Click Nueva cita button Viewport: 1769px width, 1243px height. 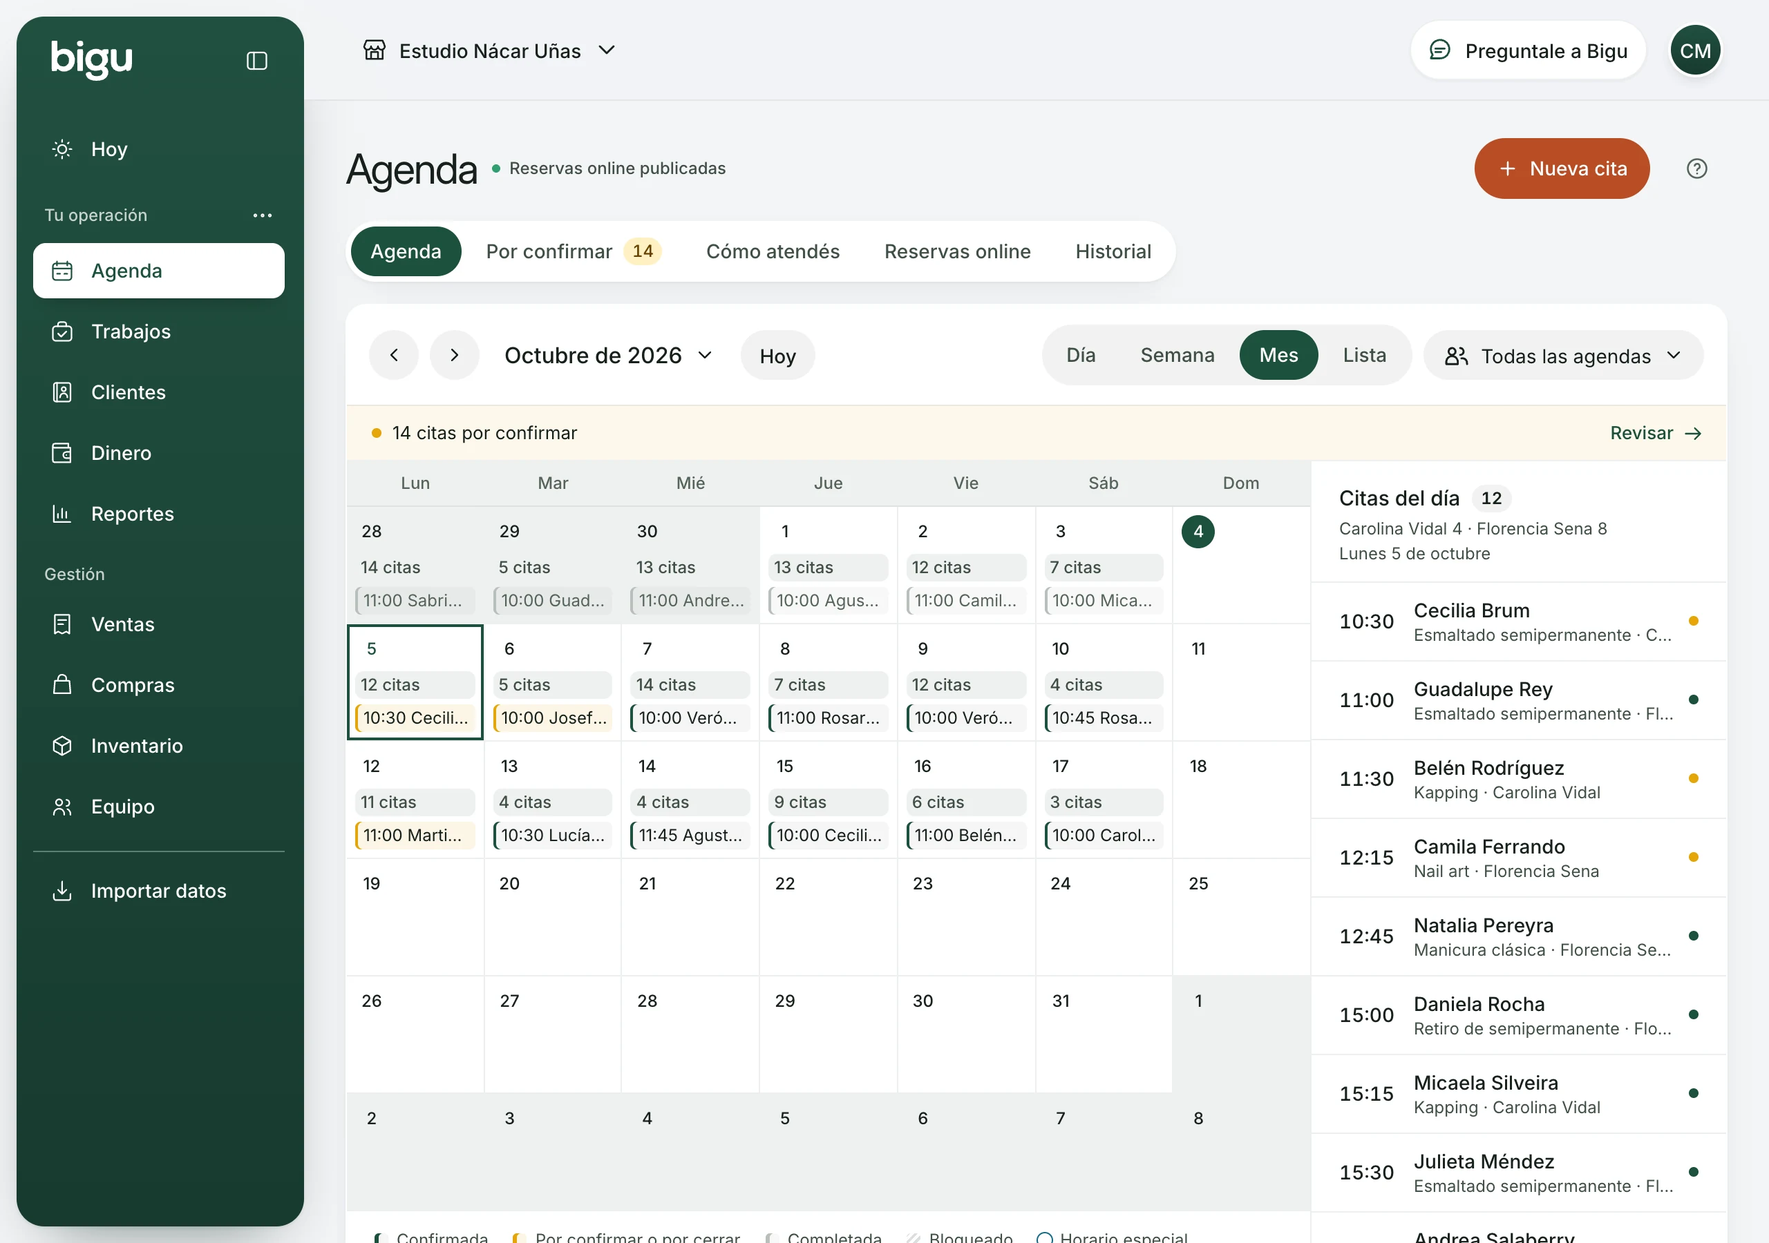click(1561, 168)
